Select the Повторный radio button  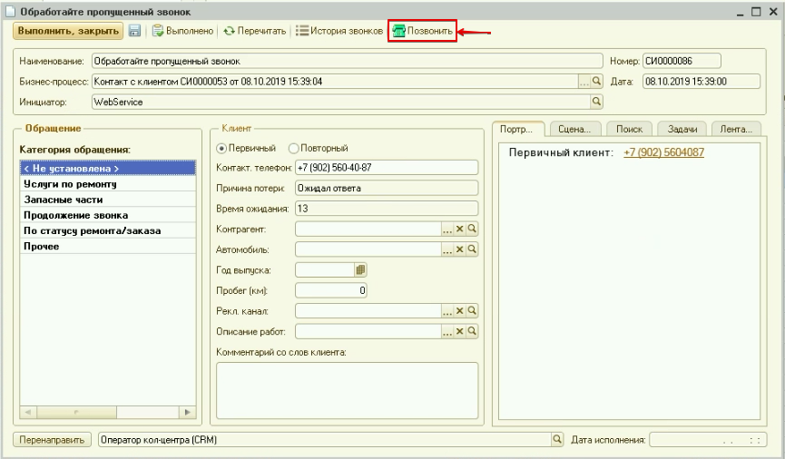click(x=293, y=148)
